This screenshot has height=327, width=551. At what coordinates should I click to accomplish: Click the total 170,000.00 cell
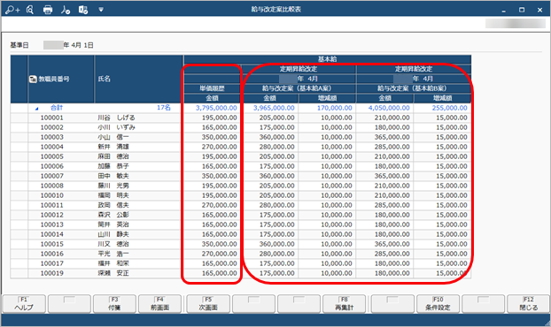point(335,108)
